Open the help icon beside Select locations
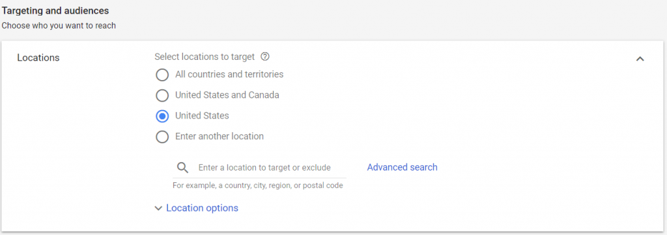Screen dimensions: 667x235 tap(266, 57)
